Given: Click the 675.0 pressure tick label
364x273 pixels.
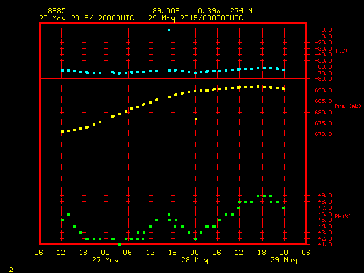Looking at the screenshot, I should click(324, 123).
